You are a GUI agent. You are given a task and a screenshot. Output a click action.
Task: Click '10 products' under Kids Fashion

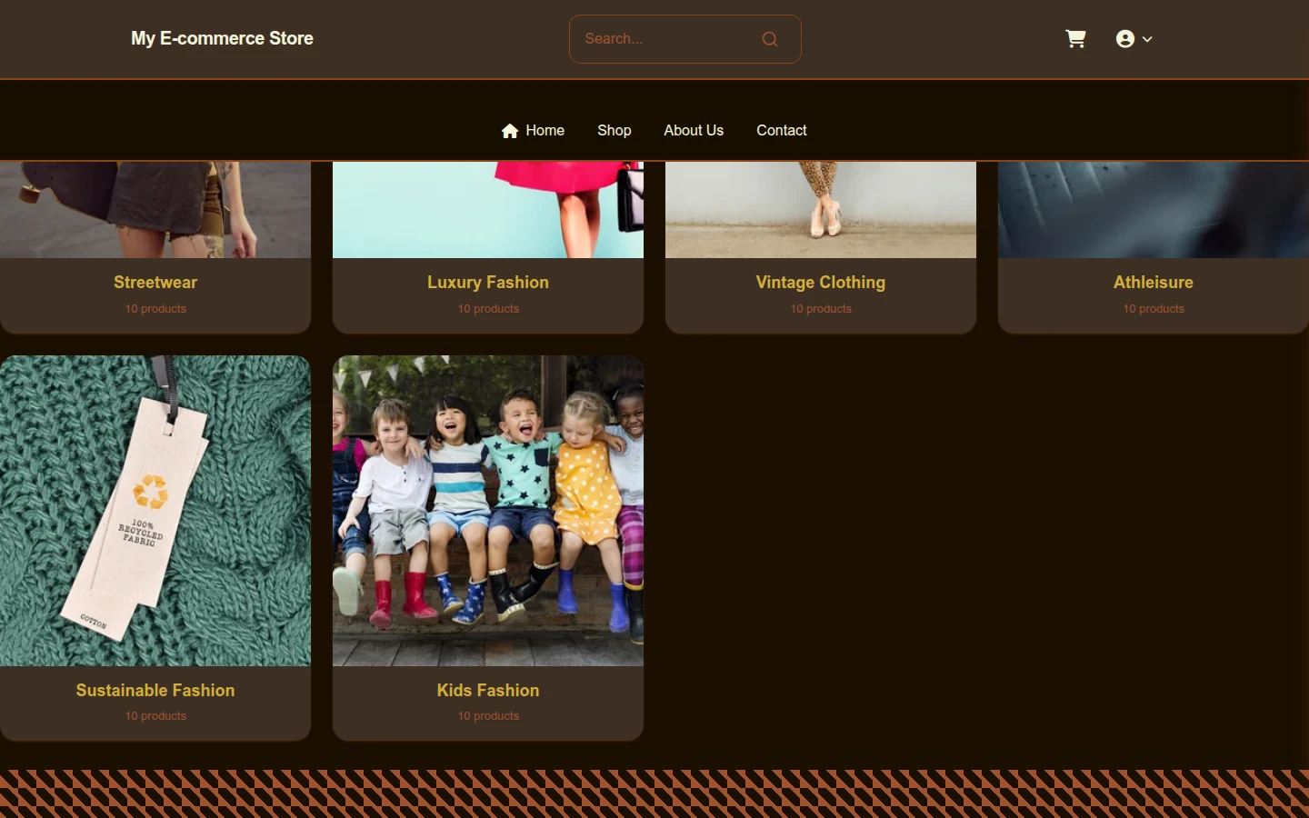point(488,716)
